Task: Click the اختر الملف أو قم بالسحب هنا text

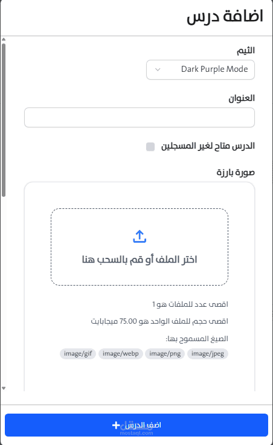Action: tap(140, 260)
